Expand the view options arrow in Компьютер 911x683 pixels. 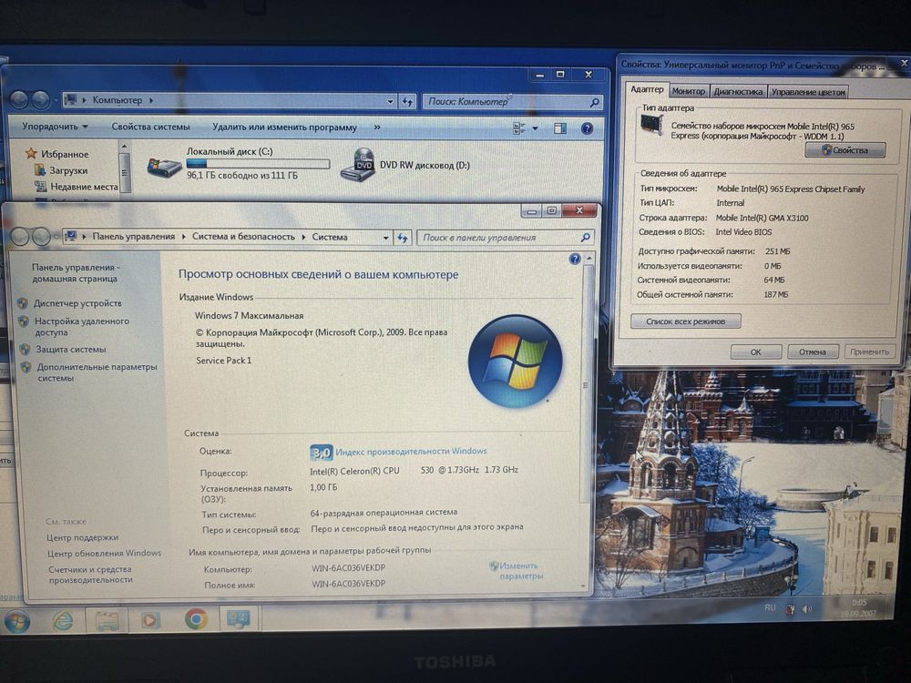[x=535, y=128]
